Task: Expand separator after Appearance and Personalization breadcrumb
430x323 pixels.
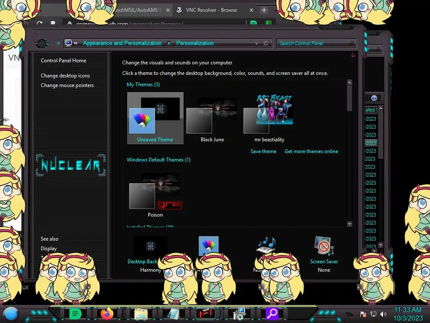Action: [169, 43]
